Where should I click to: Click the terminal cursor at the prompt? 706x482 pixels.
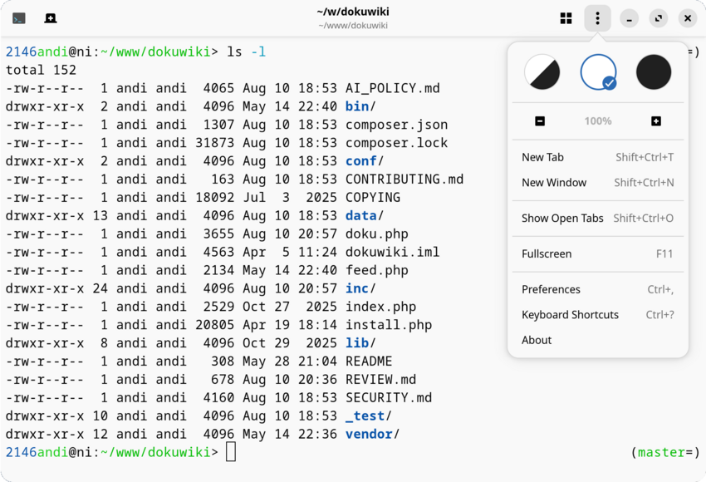(x=231, y=452)
